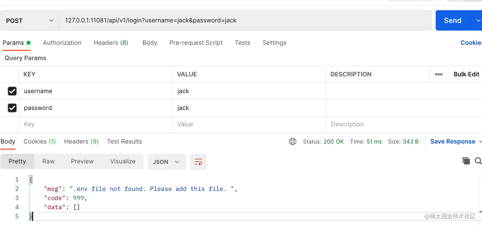
Task: Click the DESCRIPTION column header
Action: click(351, 74)
